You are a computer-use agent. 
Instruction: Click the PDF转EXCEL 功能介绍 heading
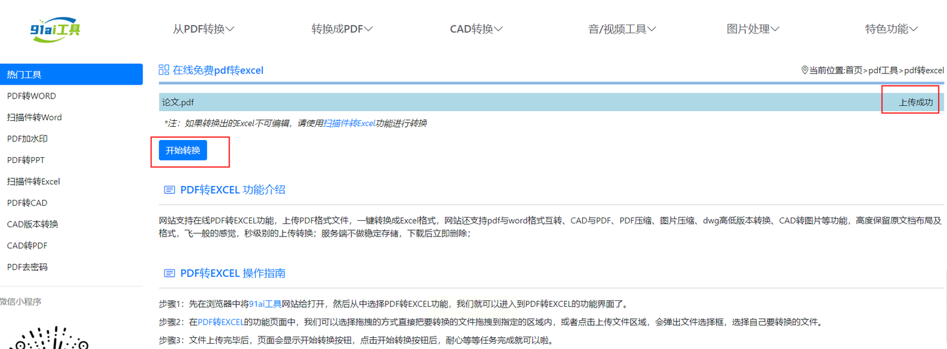point(233,190)
